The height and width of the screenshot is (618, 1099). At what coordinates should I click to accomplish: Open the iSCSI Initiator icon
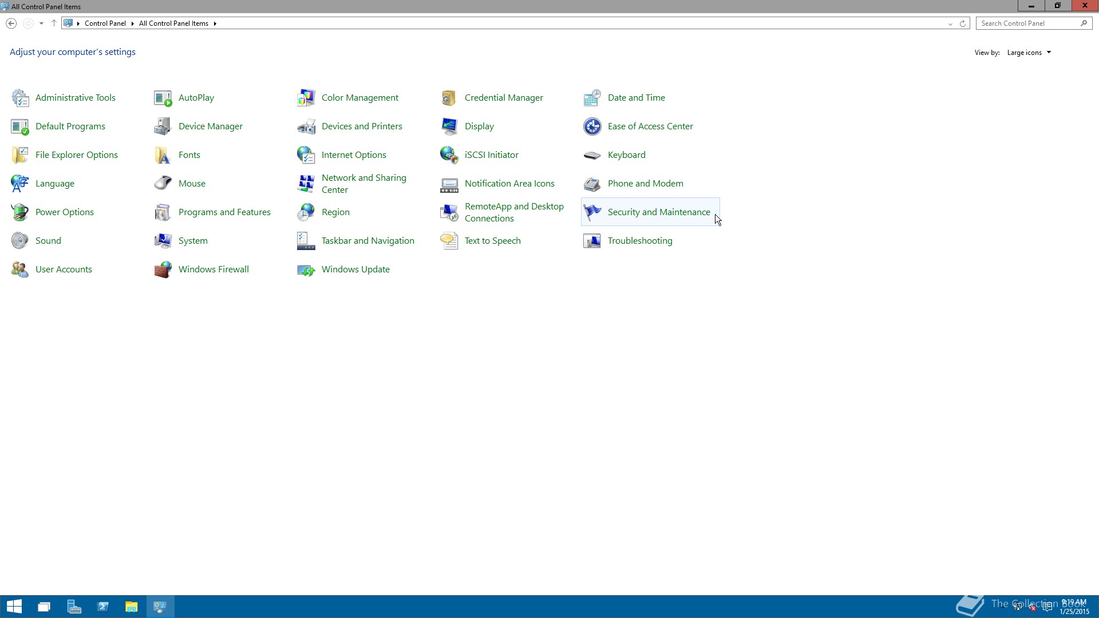(x=449, y=155)
